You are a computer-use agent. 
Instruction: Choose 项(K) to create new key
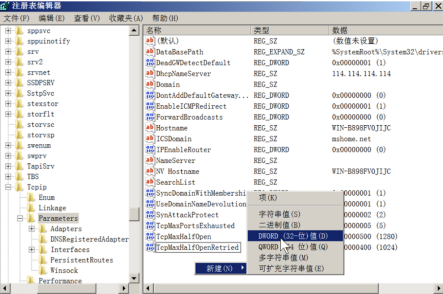(x=295, y=198)
